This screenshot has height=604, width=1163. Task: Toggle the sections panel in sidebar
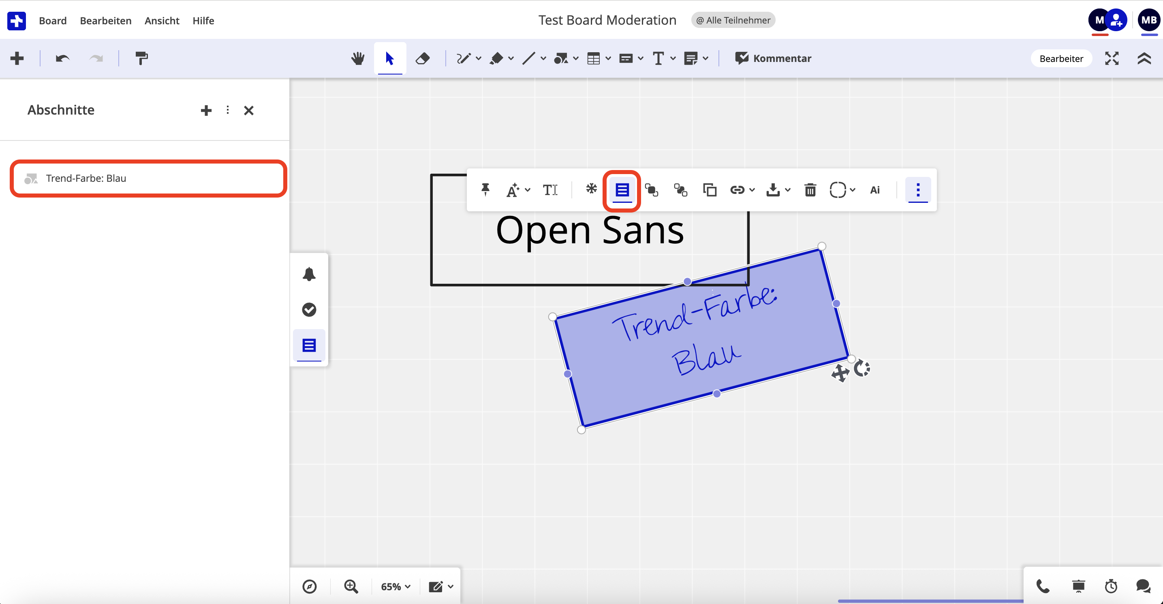tap(309, 346)
